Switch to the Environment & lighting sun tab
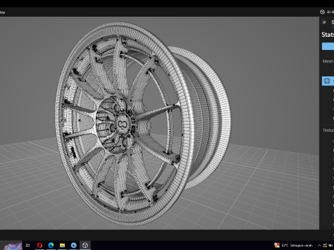This screenshot has height=250, width=334. tap(324, 22)
